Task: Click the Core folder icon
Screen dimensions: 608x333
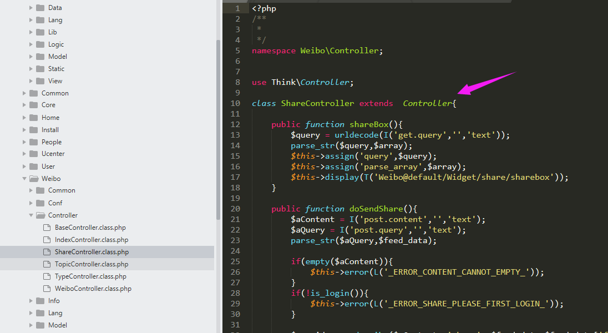Action: pyautogui.click(x=34, y=105)
